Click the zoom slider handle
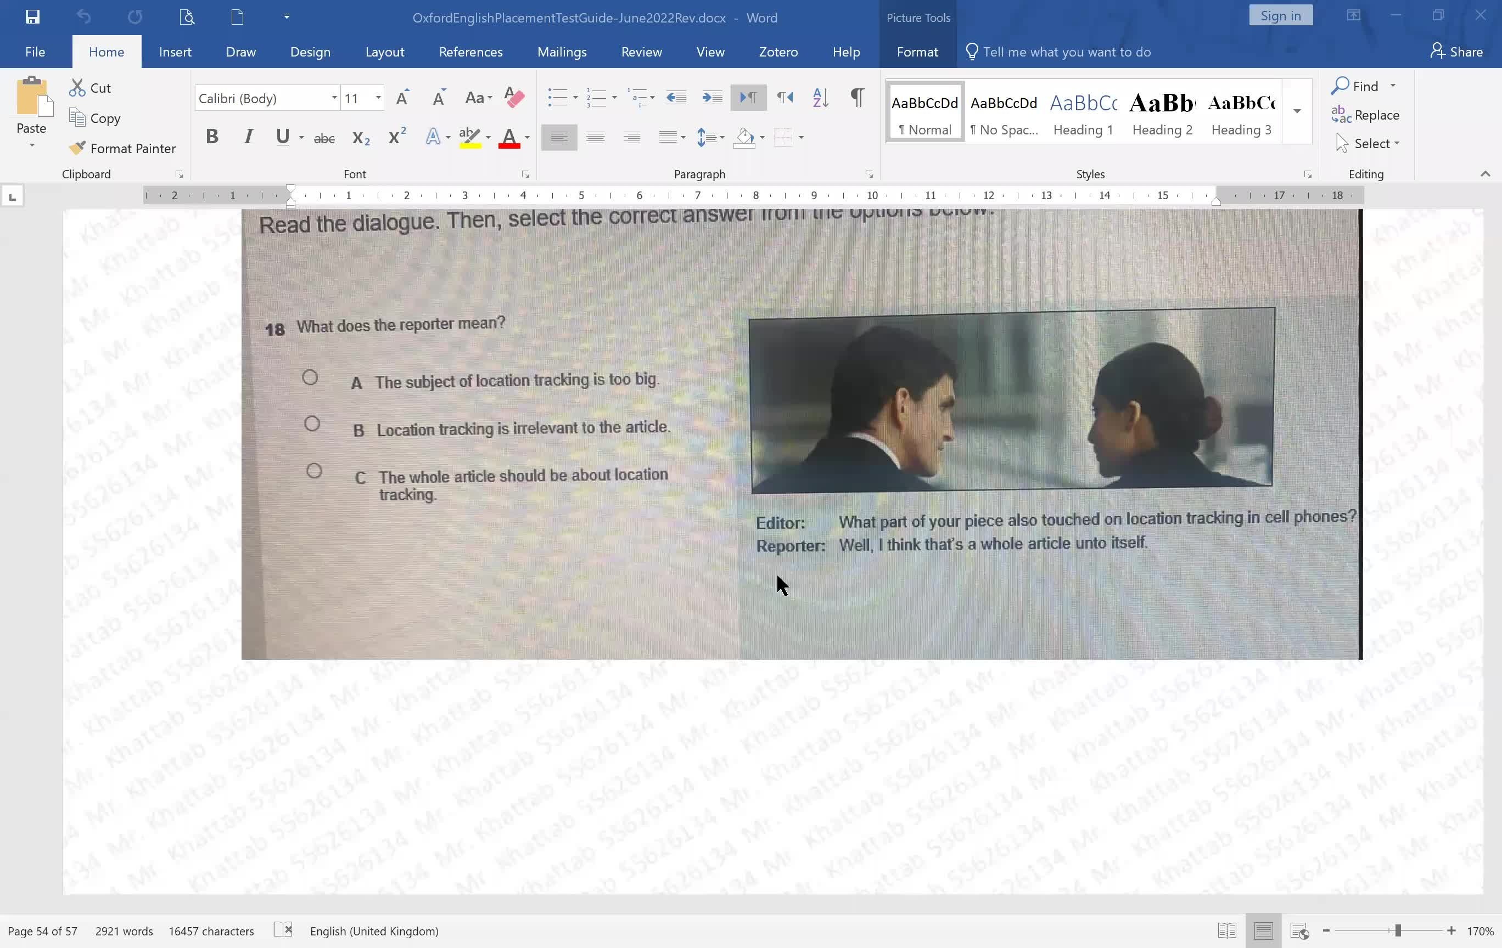This screenshot has height=948, width=1502. pyautogui.click(x=1398, y=930)
